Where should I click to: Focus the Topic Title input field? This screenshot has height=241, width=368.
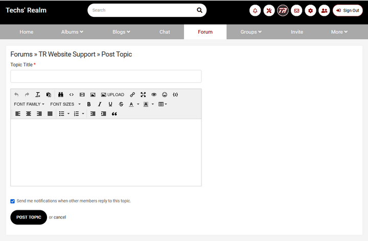tap(106, 76)
